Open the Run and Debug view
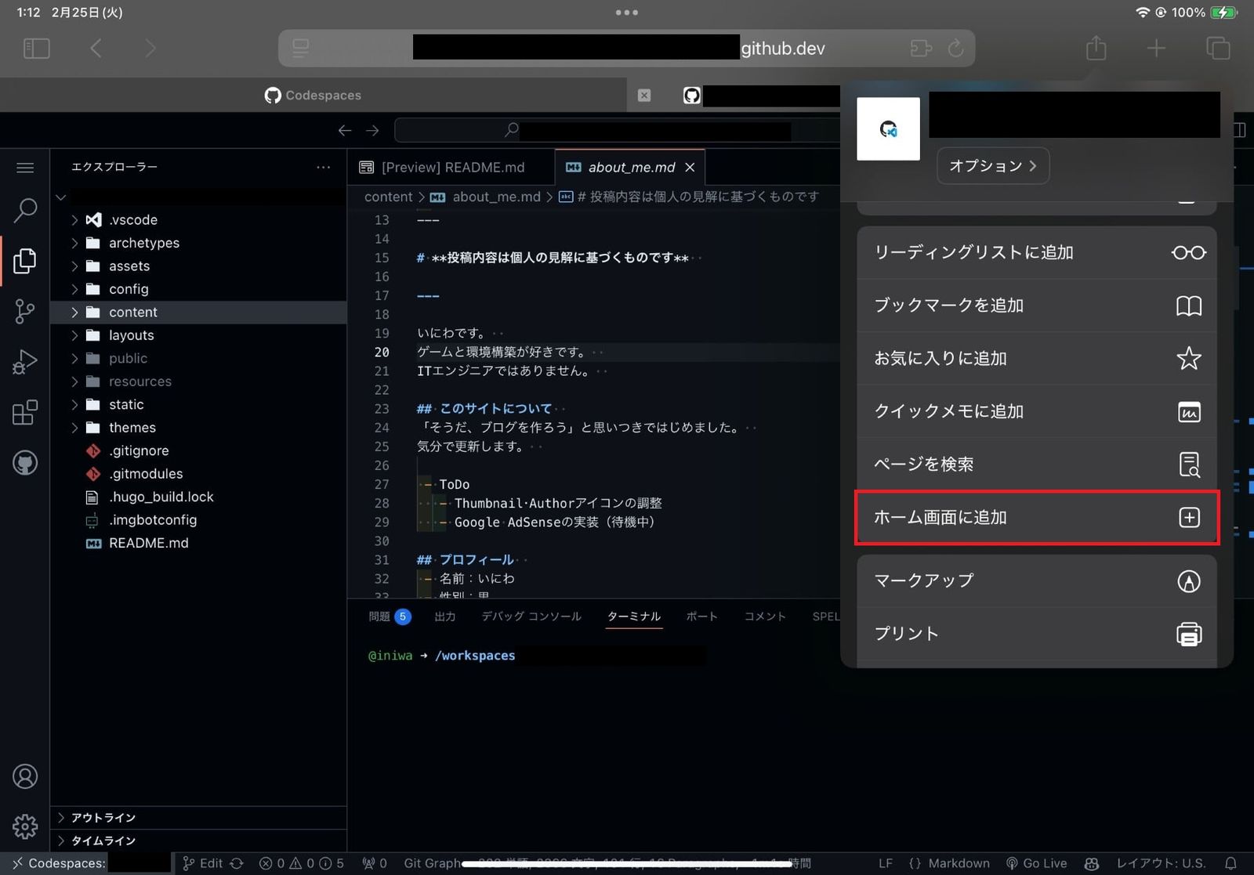This screenshot has width=1254, height=875. [x=26, y=361]
